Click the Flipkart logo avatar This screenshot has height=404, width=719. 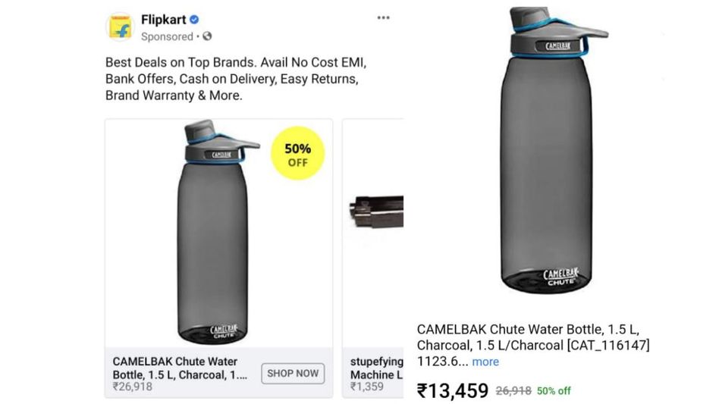pyautogui.click(x=119, y=27)
